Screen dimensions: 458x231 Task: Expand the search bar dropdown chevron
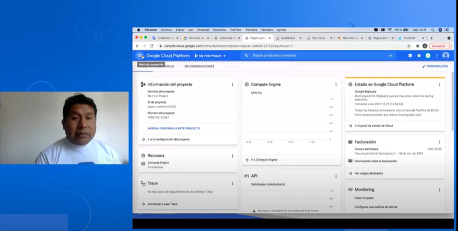pyautogui.click(x=390, y=56)
